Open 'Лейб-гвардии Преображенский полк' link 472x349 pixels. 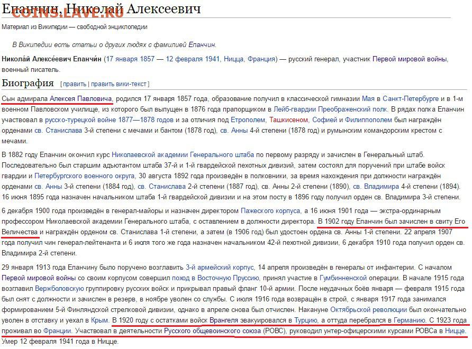[330, 109]
